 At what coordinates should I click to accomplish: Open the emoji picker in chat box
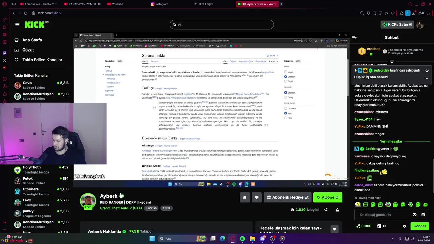tap(423, 215)
